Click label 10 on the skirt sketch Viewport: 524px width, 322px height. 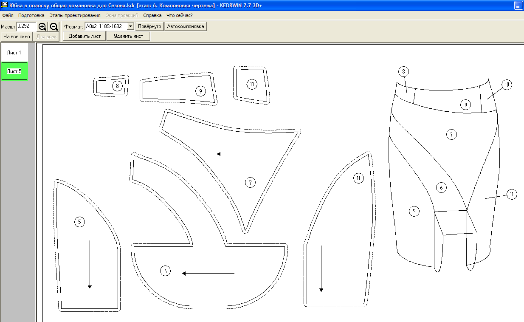click(507, 84)
